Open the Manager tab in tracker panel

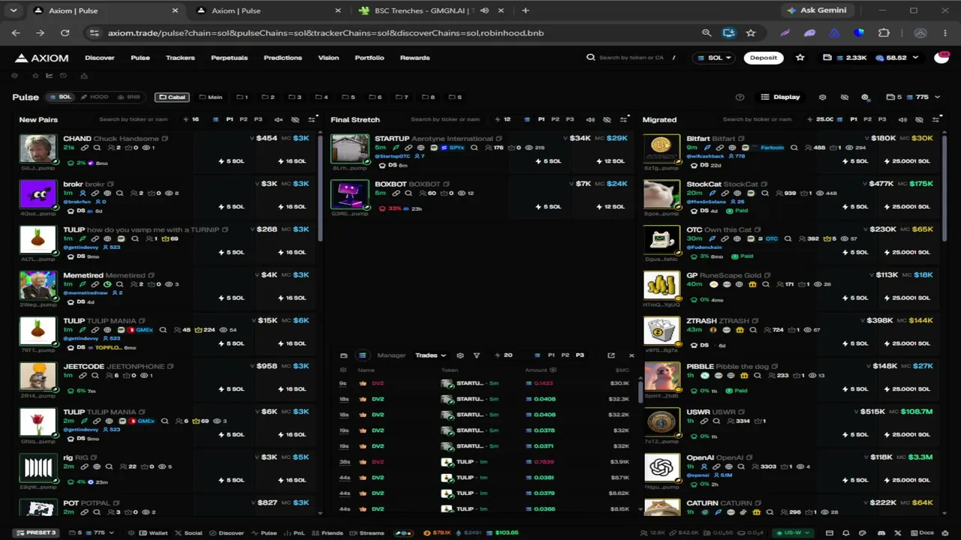[x=391, y=355]
